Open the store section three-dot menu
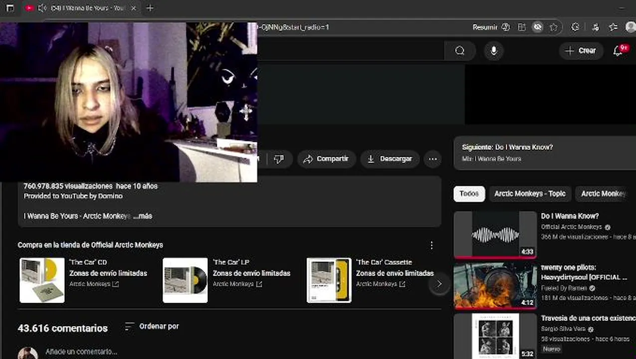The image size is (636, 359). (x=431, y=245)
